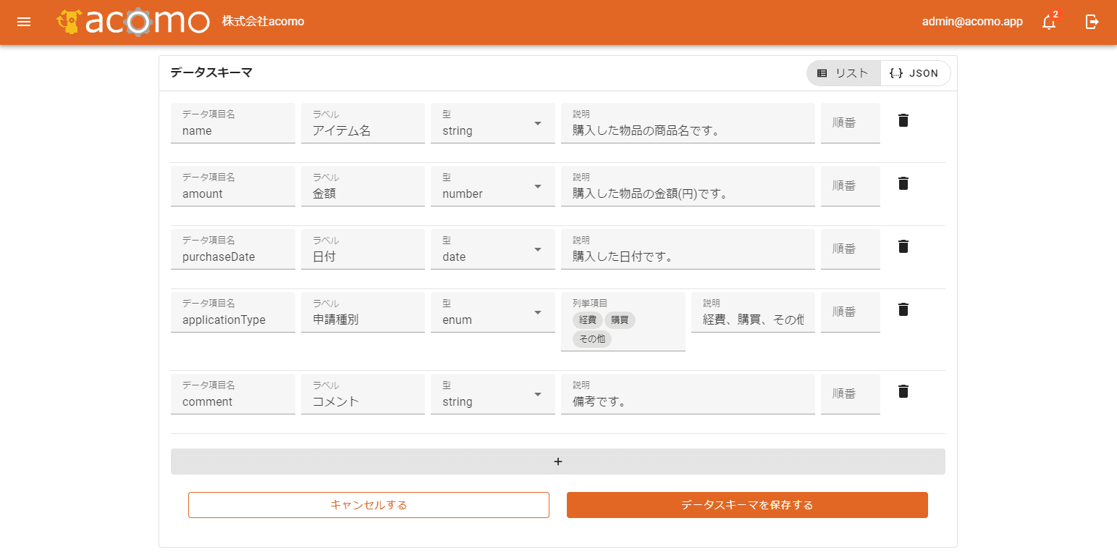Image resolution: width=1117 pixels, height=555 pixels.
Task: Click the logout icon
Action: (x=1092, y=22)
